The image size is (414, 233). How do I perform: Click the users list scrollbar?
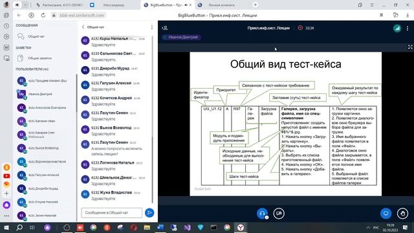pyautogui.click(x=76, y=93)
